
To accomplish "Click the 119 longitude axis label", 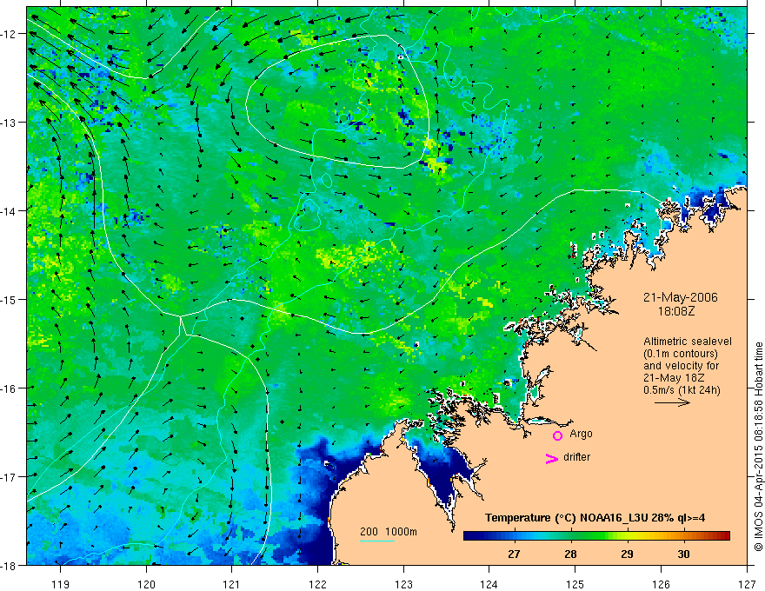I will [61, 584].
